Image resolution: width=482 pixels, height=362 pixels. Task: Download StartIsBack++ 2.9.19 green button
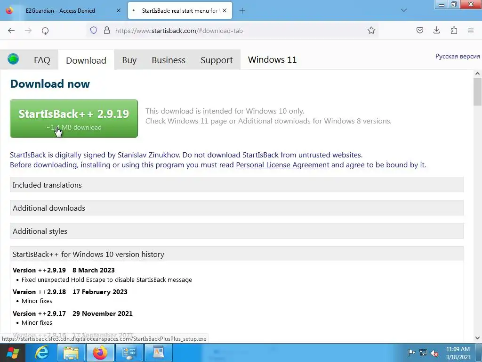[74, 118]
